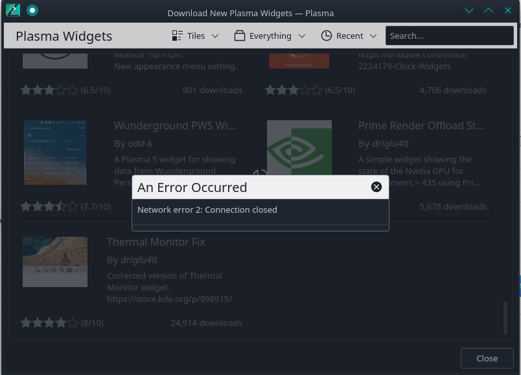
Task: Select the Wunderground PWS widget title
Action: coord(175,125)
